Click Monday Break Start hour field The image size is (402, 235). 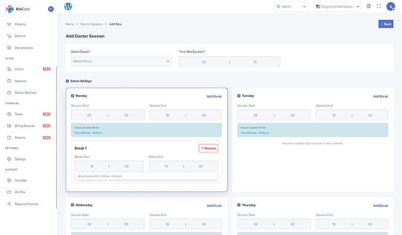click(x=92, y=166)
